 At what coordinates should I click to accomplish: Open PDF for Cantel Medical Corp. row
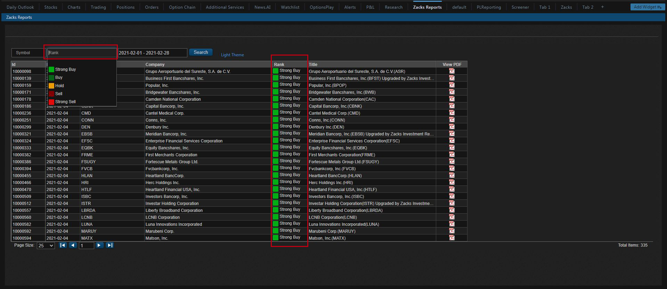point(452,113)
